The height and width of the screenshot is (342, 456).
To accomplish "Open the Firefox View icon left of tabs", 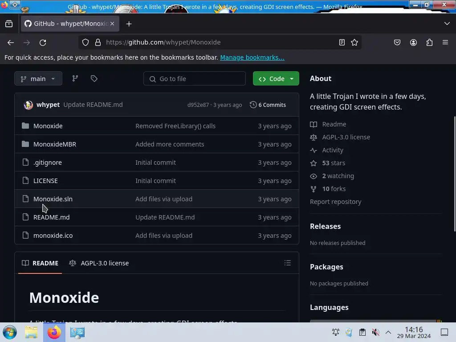I will coord(9,24).
